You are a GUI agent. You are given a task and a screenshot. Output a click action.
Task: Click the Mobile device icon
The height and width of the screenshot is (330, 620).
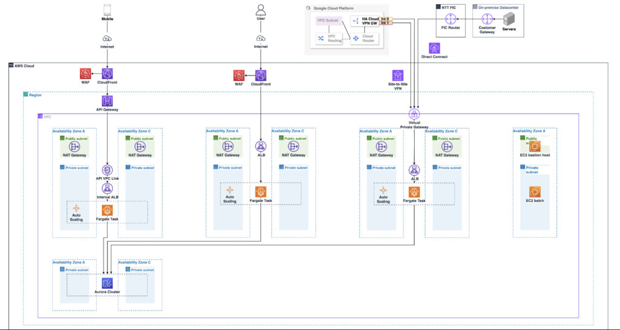(x=107, y=10)
